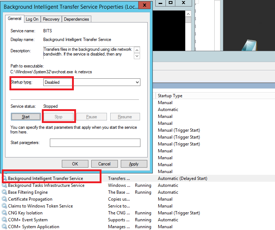Click the Background Tasks Infrastructure Service gear icon
This screenshot has height=230, width=275.
pyautogui.click(x=5, y=185)
